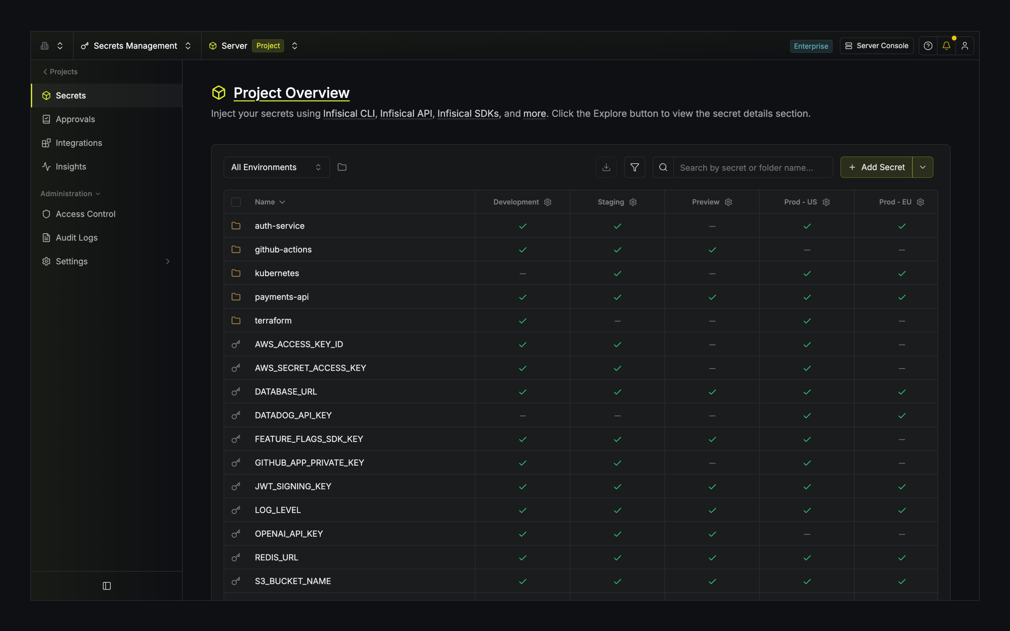Open notifications bell icon
Screen dimensions: 1010x631
946,46
